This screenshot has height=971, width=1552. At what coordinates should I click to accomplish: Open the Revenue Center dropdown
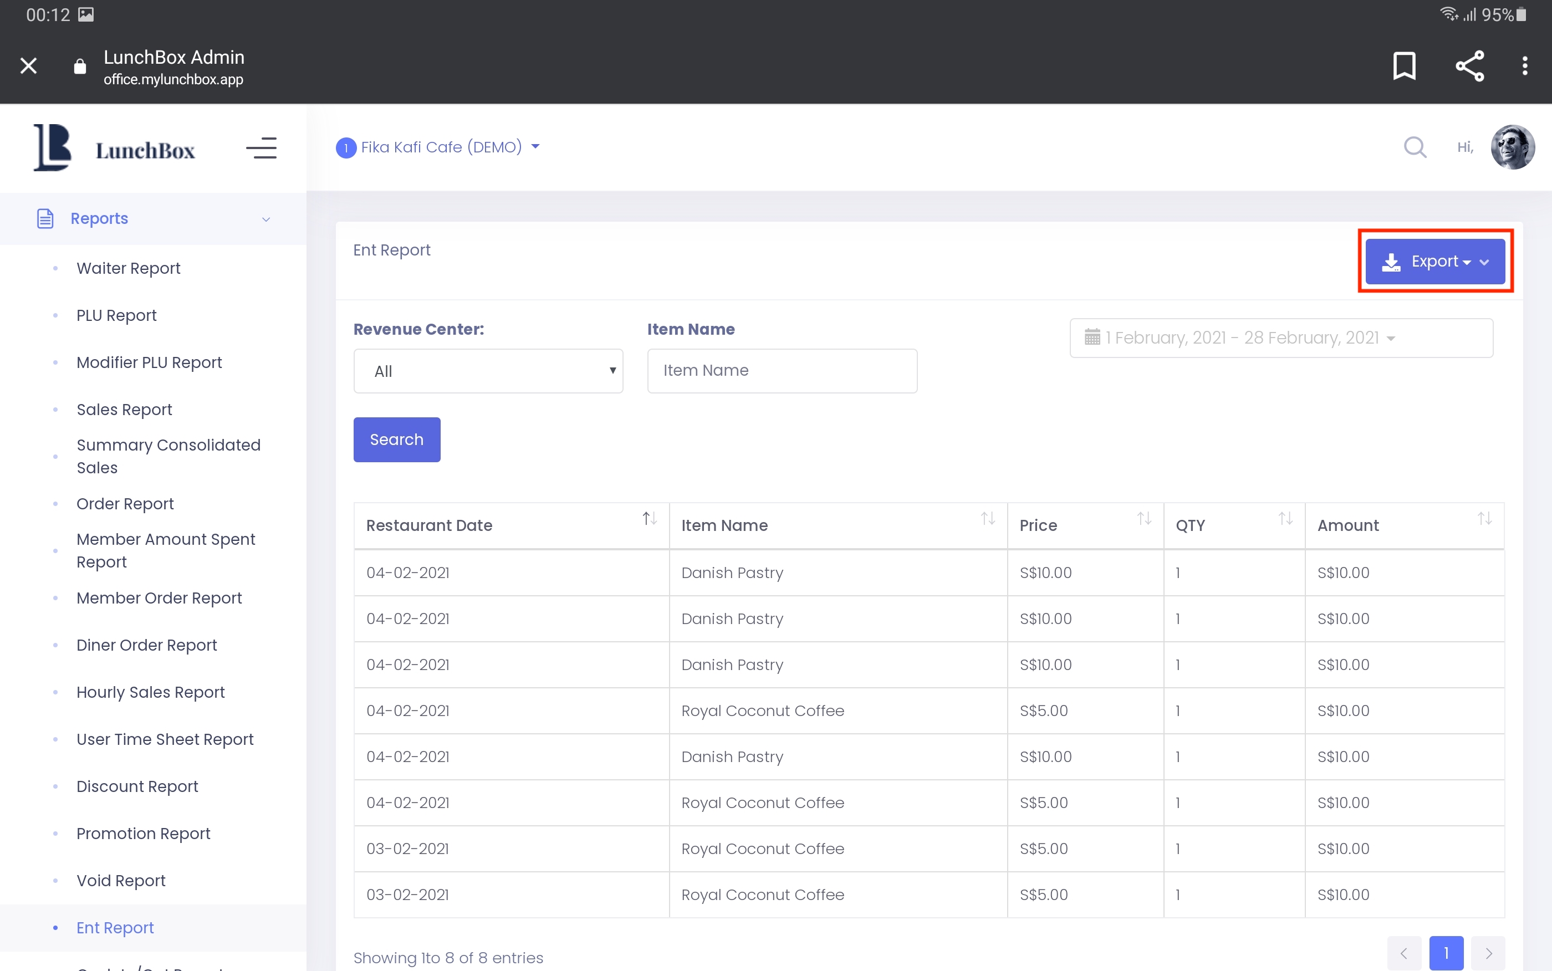[488, 371]
